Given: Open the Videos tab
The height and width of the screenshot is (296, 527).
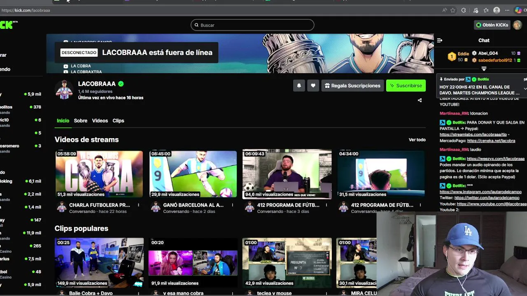Looking at the screenshot, I should click(x=100, y=120).
